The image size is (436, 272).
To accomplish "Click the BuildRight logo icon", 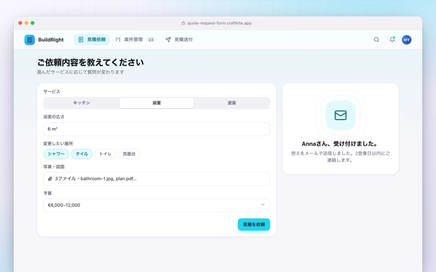I will click(30, 40).
